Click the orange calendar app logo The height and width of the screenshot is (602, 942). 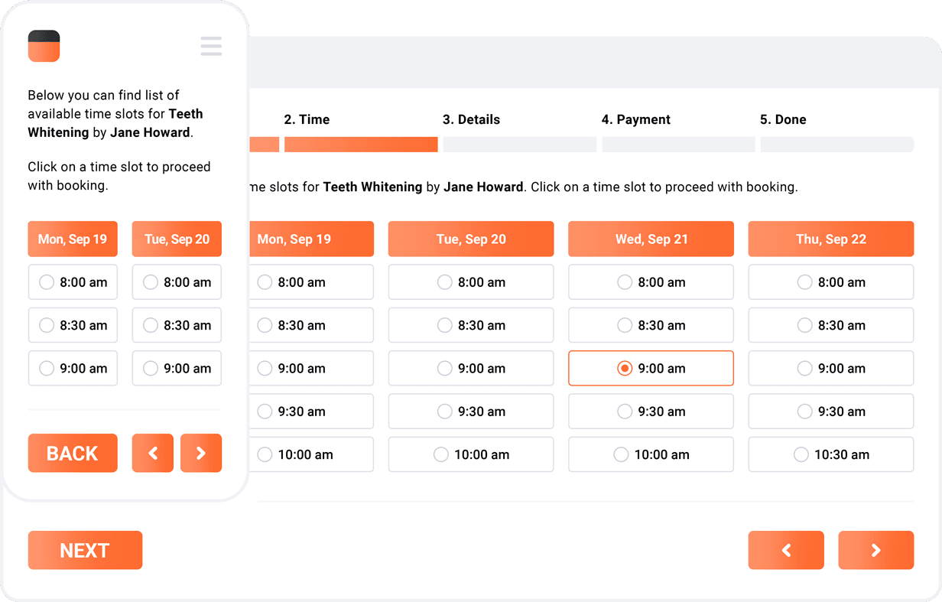[44, 46]
